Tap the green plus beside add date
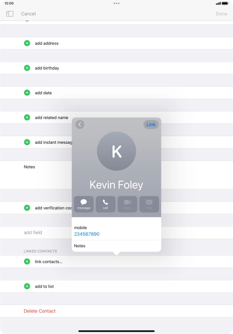The height and width of the screenshot is (334, 233). 27,93
